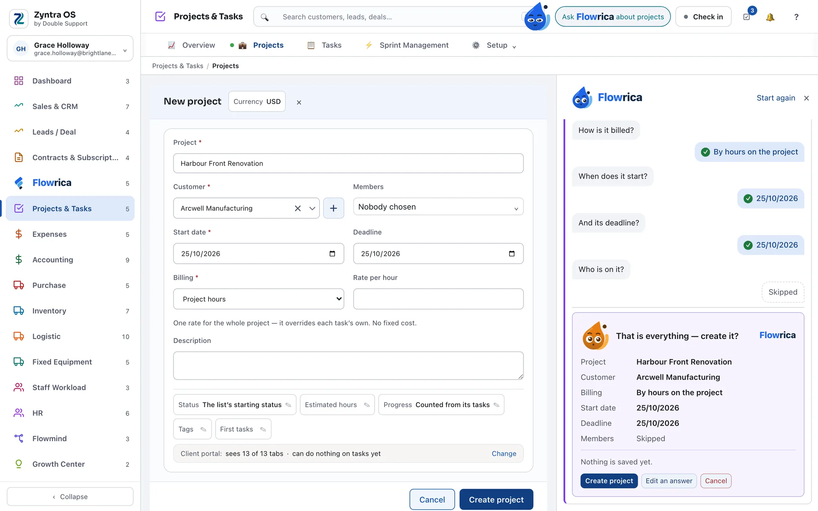Click the Rate per hour field
This screenshot has width=818, height=511.
tap(438, 299)
